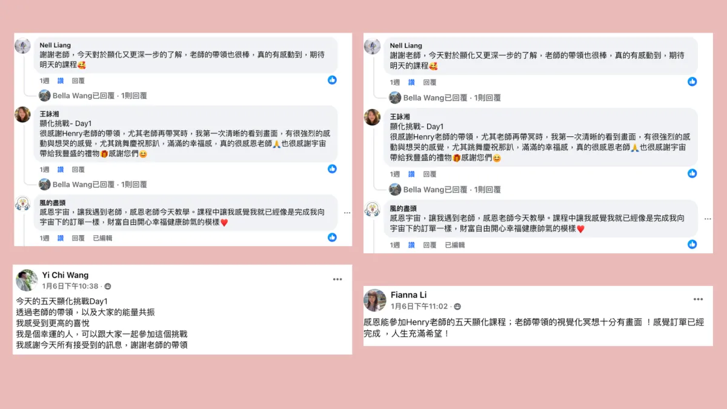Screen dimensions: 727x409
Task: Click 已編輯 under 風的盡頭's comment, right screenshot
Action: (455, 245)
